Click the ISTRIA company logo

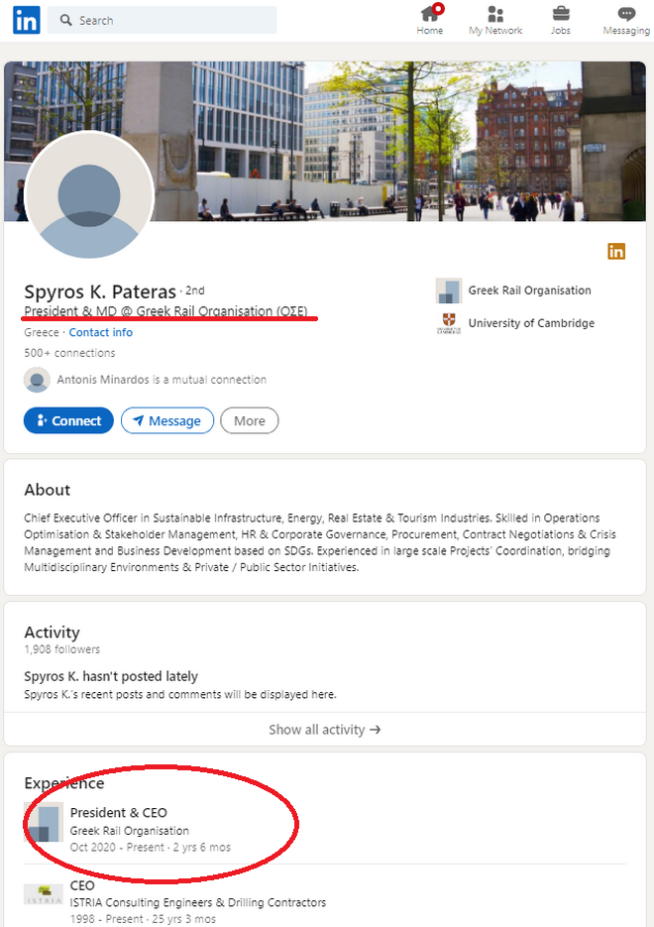pos(44,893)
